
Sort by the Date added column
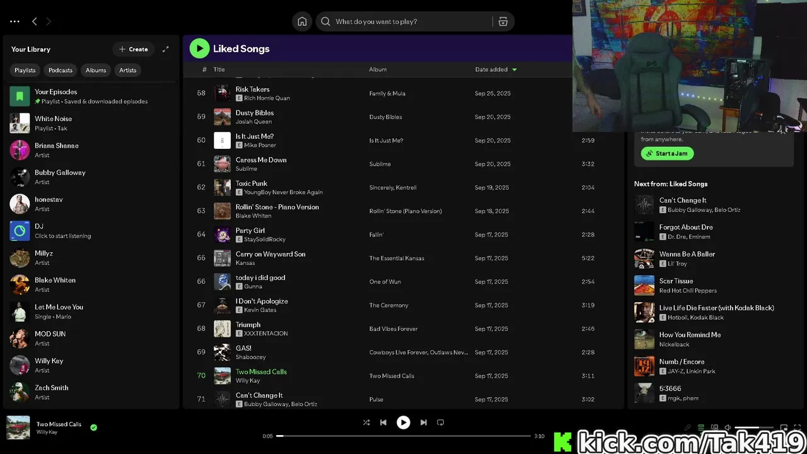click(496, 69)
